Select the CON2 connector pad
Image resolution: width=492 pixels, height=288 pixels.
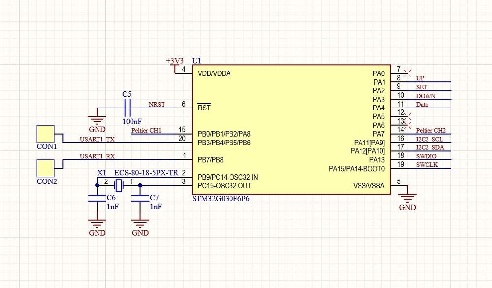(x=45, y=168)
